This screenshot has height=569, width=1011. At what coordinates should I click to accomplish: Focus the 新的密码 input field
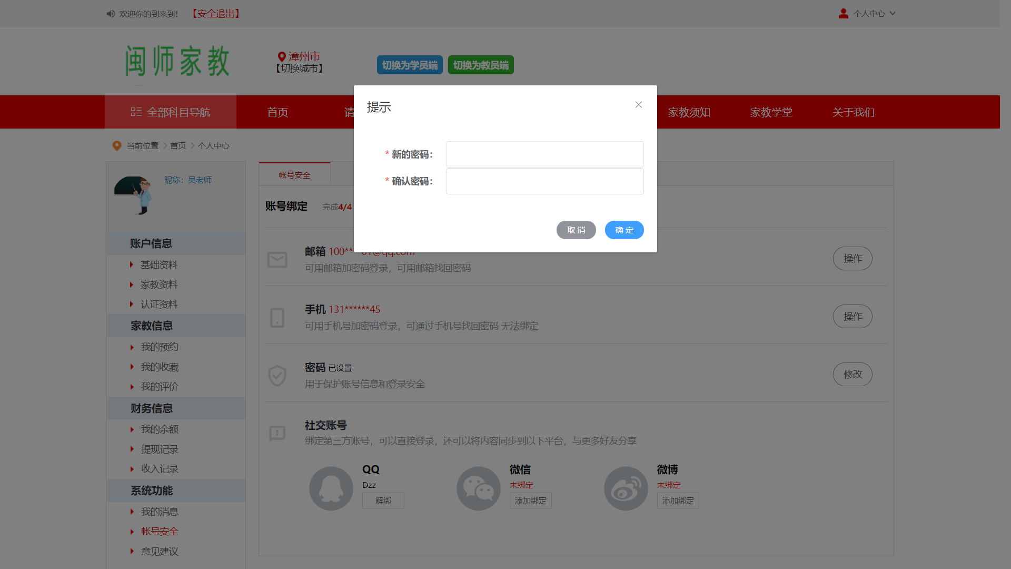tap(544, 154)
